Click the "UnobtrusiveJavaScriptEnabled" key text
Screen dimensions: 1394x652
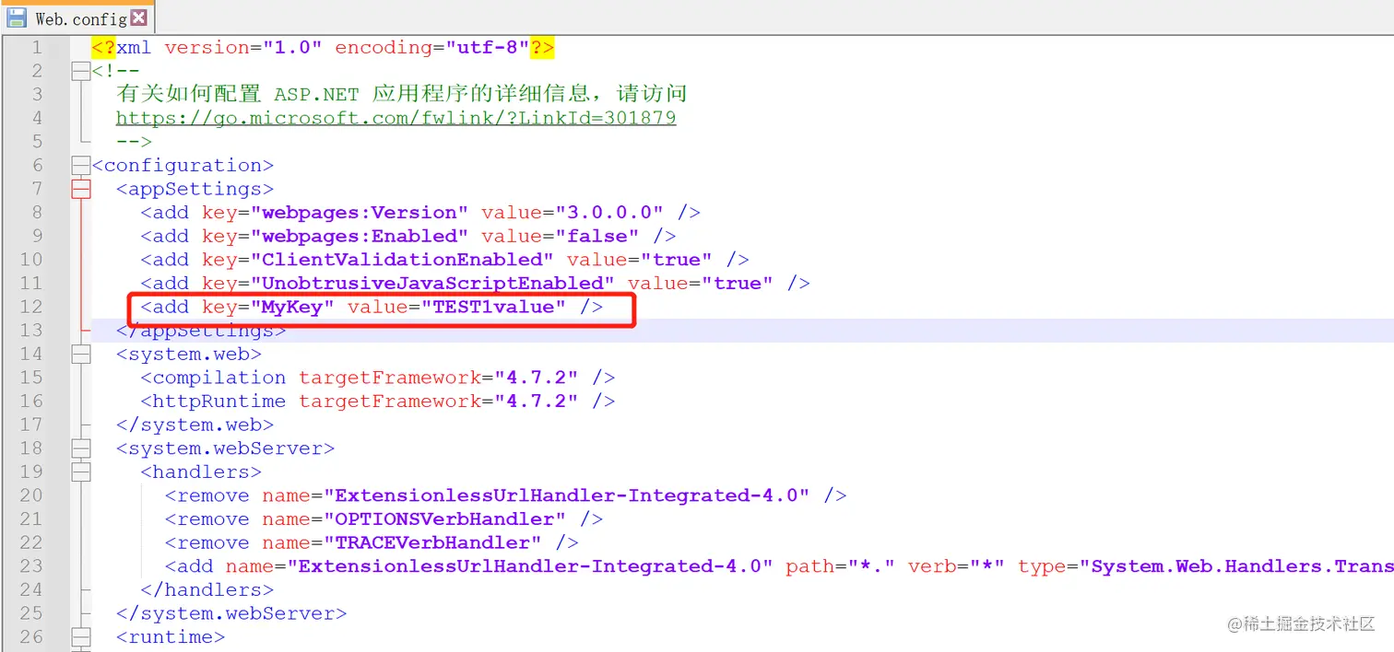(x=432, y=284)
